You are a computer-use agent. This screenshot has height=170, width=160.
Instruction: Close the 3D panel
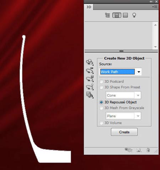(x=156, y=1)
